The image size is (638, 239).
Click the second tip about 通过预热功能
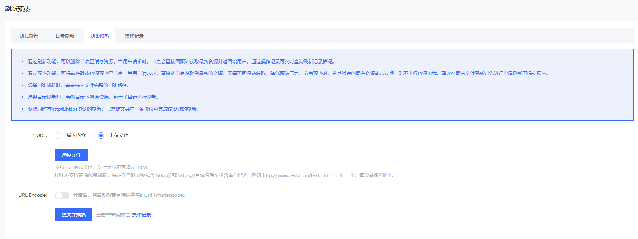pyautogui.click(x=288, y=73)
